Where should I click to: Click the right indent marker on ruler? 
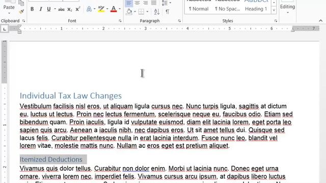click(293, 30)
